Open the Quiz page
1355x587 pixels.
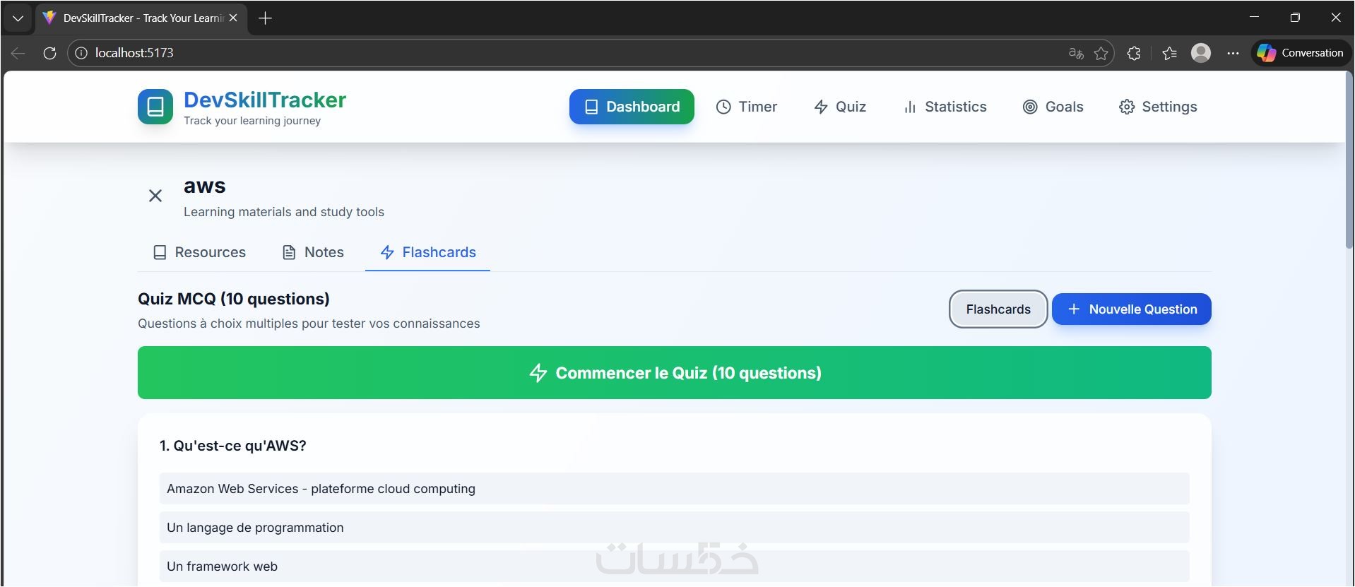click(840, 107)
